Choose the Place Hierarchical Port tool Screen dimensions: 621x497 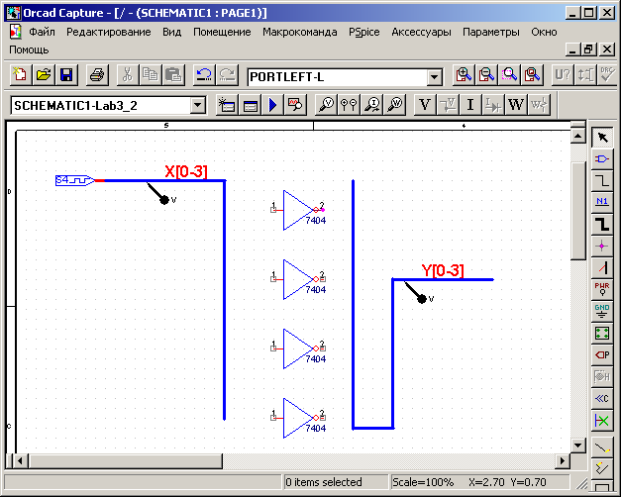click(x=602, y=354)
